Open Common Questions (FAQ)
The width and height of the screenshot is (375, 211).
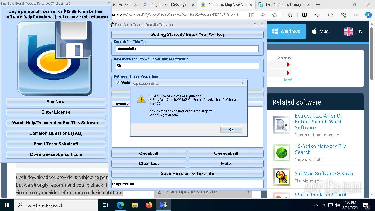pyautogui.click(x=56, y=133)
